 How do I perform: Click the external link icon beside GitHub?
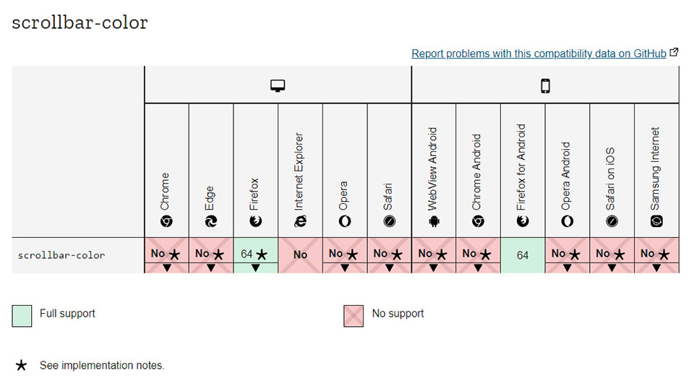674,52
